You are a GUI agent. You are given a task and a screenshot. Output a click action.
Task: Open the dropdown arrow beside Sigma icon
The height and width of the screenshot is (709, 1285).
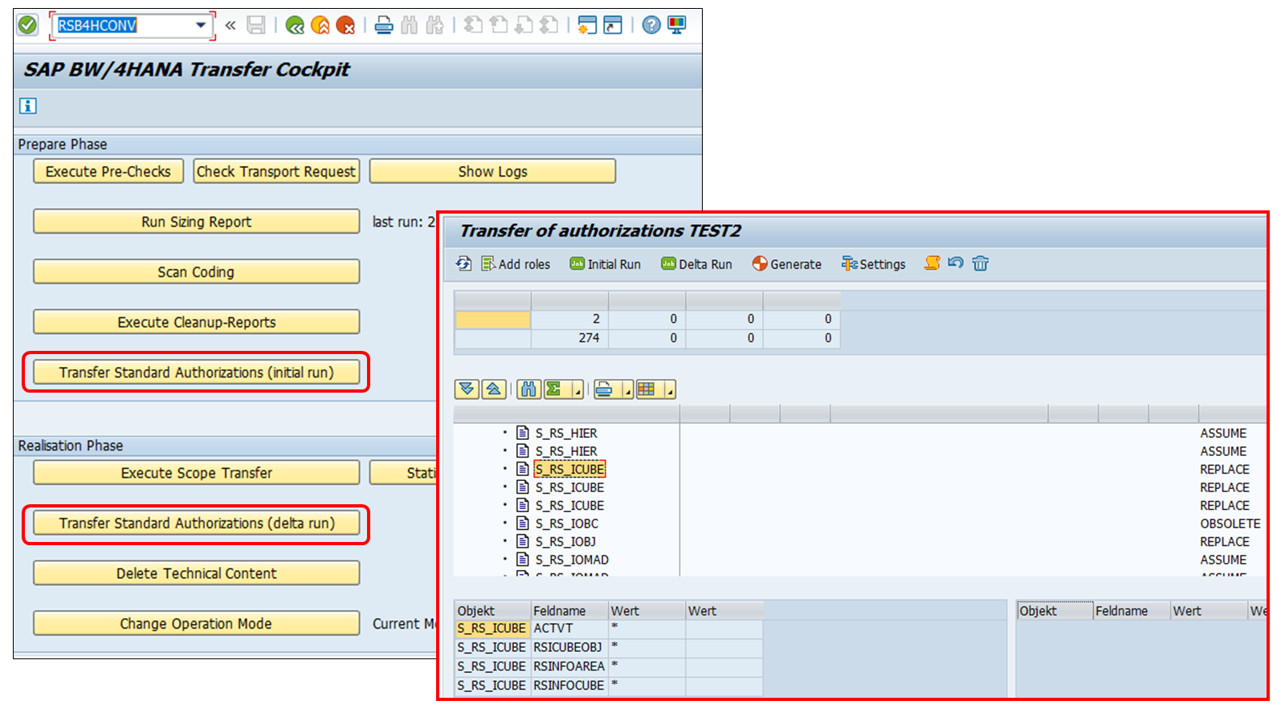click(x=577, y=389)
